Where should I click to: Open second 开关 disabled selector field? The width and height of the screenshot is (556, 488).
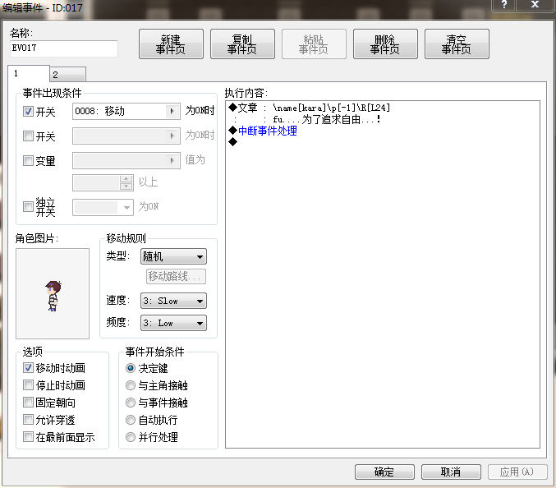coord(126,136)
